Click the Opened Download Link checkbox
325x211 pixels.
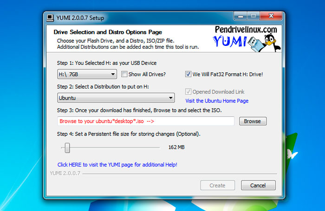(188, 91)
